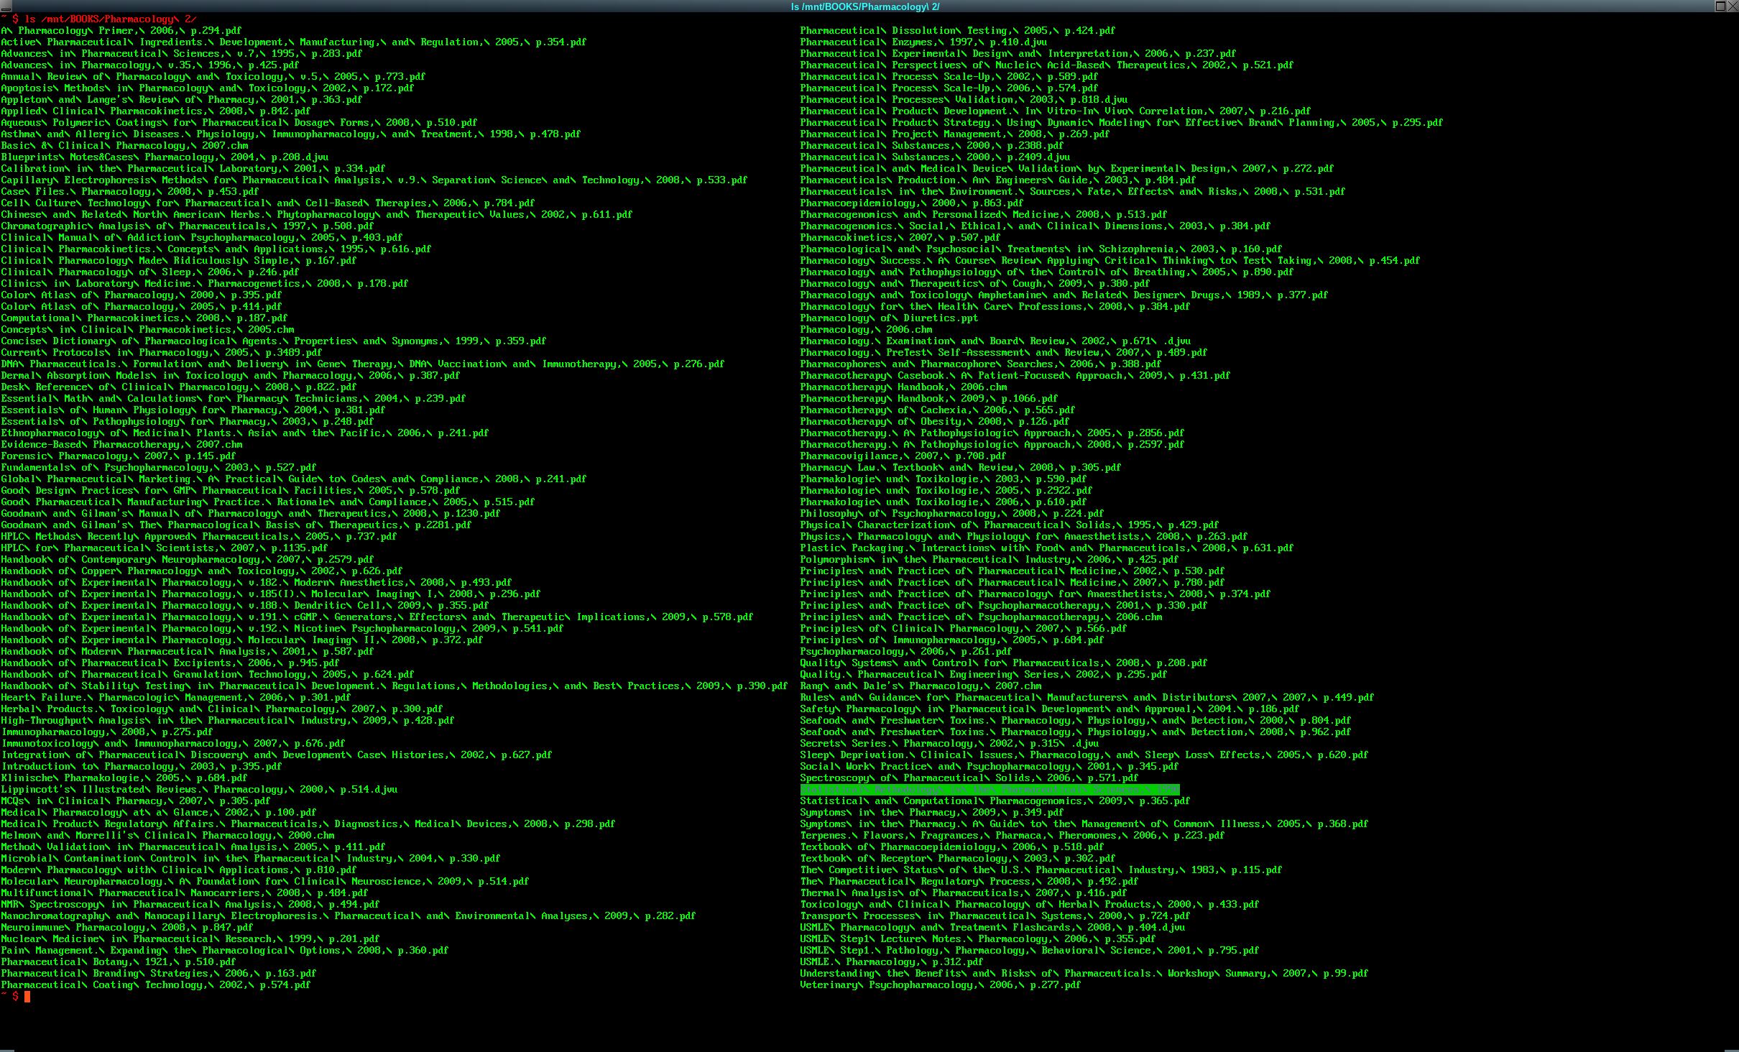This screenshot has height=1052, width=1739.
Task: Click 'Pharmacology, 2006.chm' file entry
Action: click(866, 330)
